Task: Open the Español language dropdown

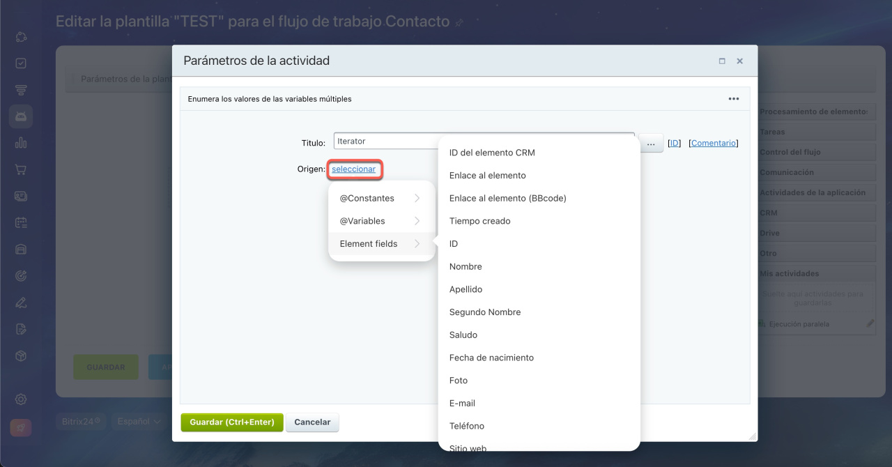Action: 139,421
